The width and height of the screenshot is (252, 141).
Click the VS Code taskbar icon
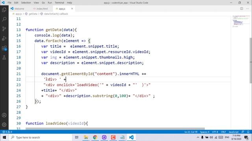(131, 137)
